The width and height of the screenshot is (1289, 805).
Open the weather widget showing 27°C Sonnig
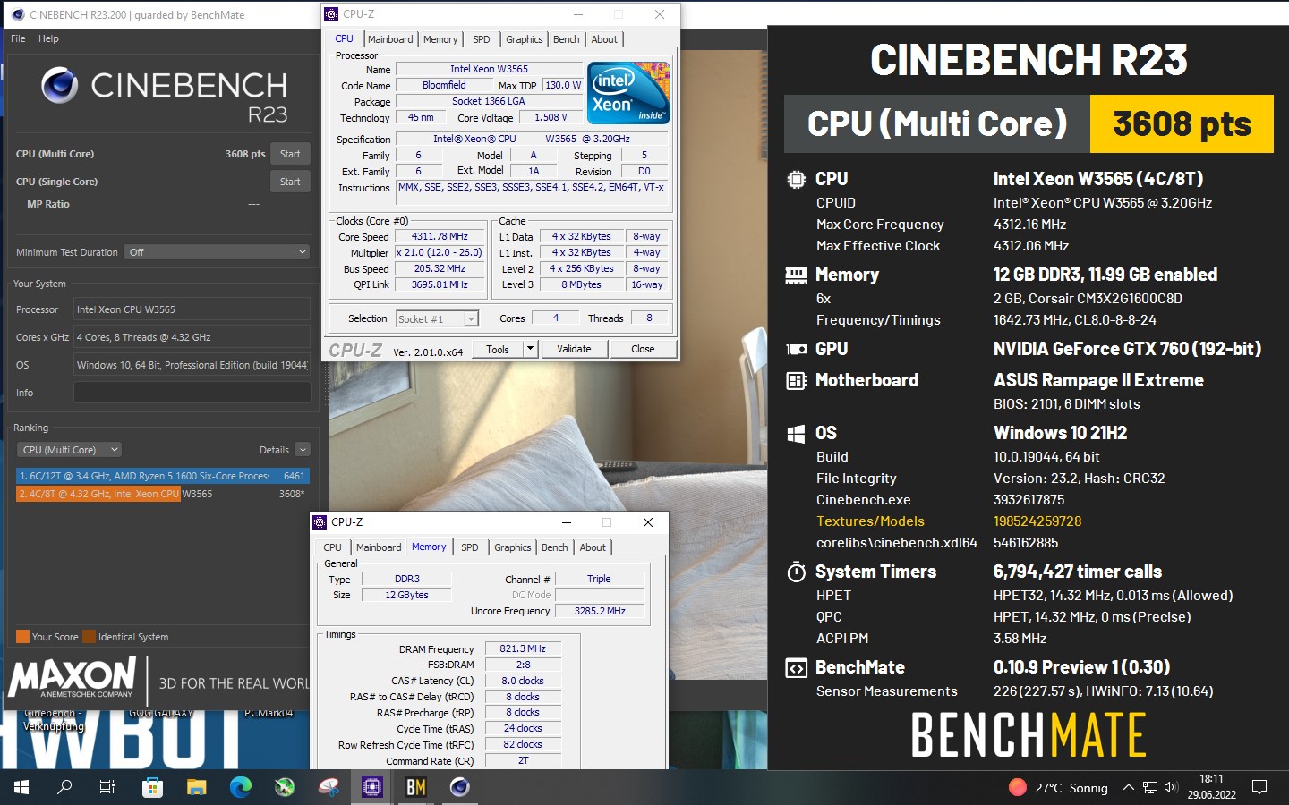click(1058, 788)
